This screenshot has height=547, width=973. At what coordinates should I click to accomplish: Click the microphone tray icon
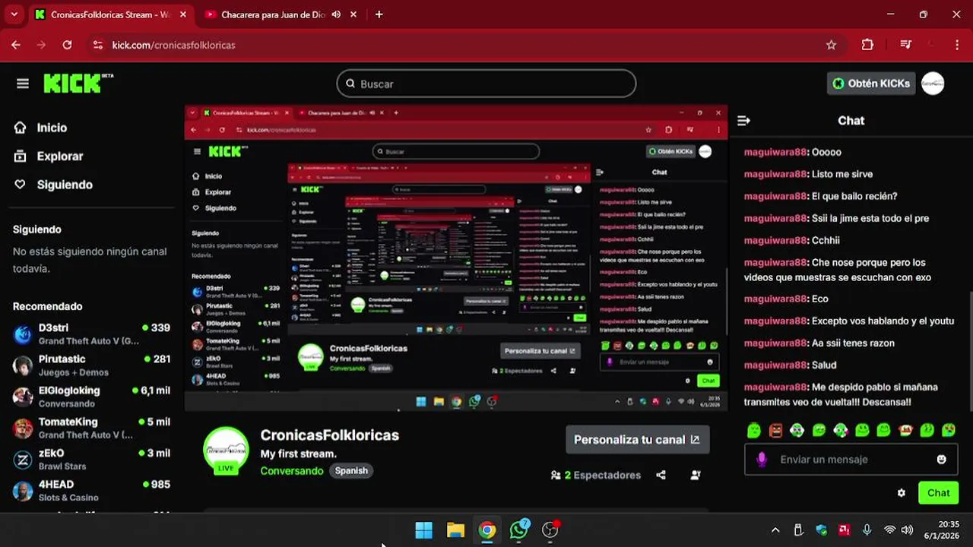[x=867, y=530]
